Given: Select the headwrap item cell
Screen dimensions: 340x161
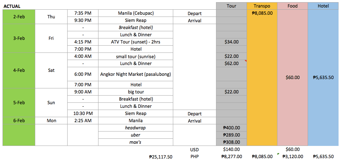Looking at the screenshot, I should tap(135, 128).
